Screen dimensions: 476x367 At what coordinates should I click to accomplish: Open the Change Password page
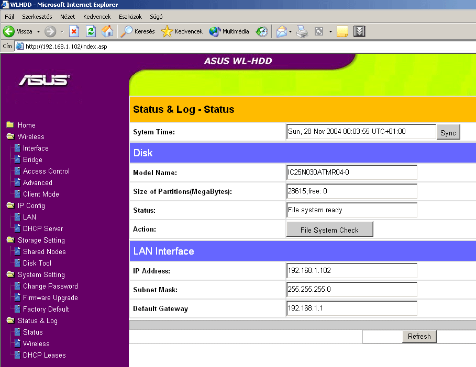tap(46, 286)
